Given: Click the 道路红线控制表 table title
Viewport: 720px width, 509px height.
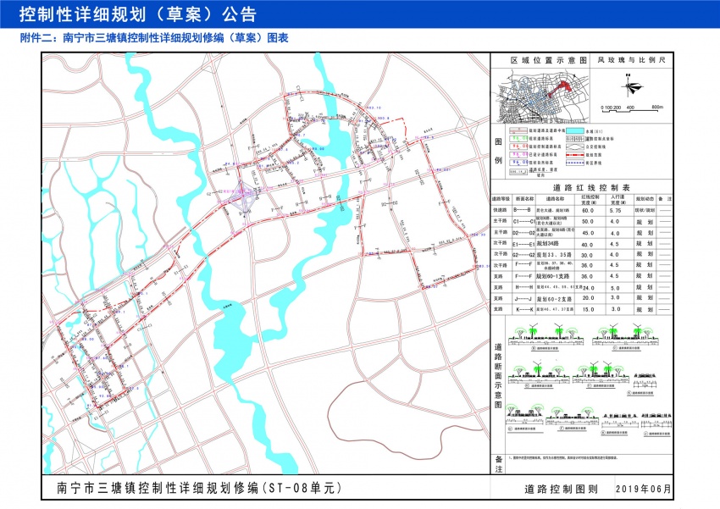Looking at the screenshot, I should [591, 187].
